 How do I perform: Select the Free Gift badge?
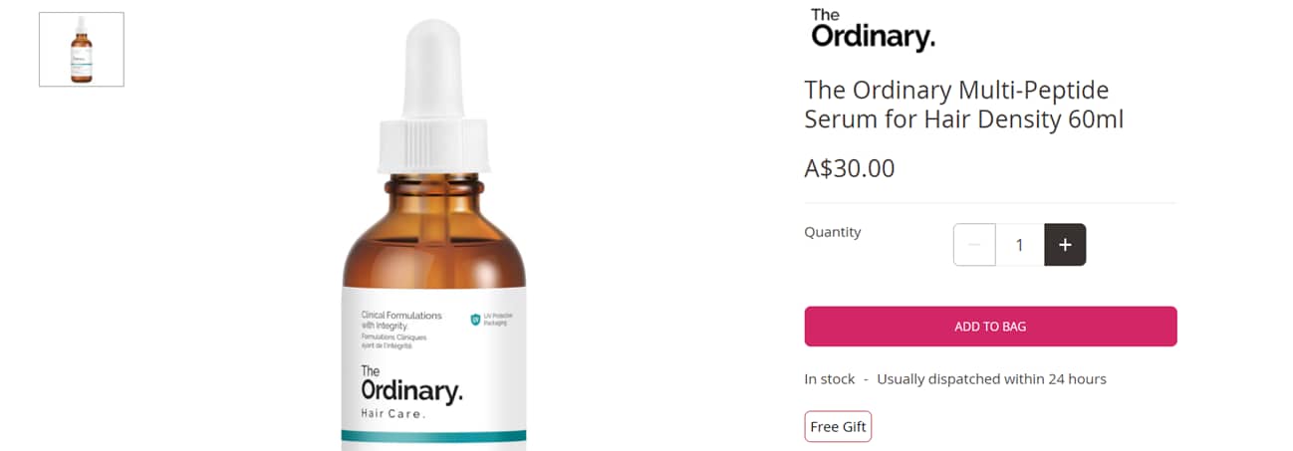click(838, 426)
